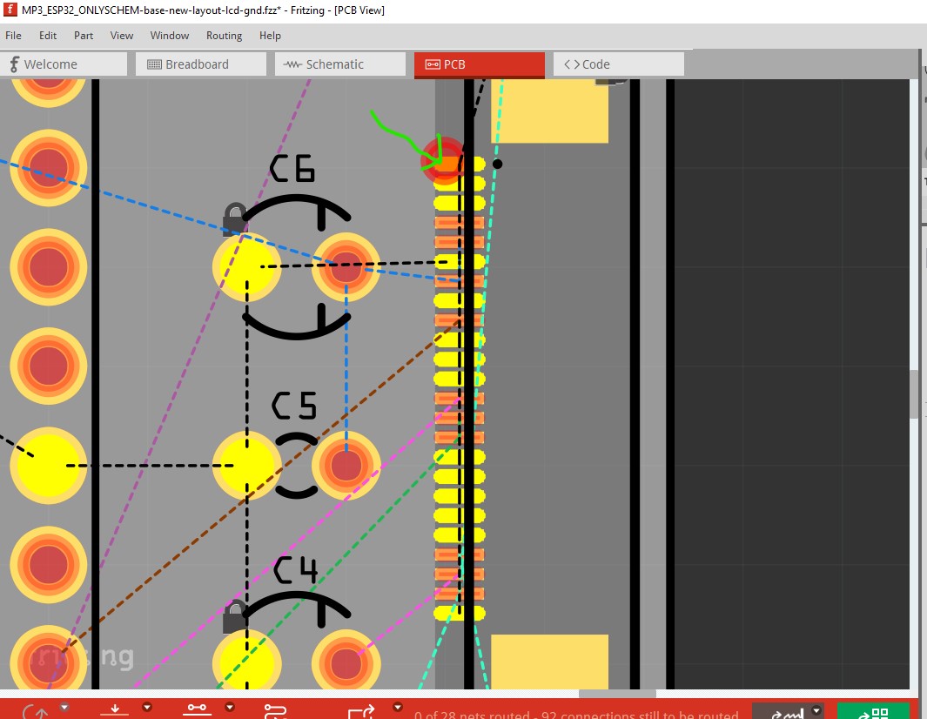Click the horizontal scrollbar below the canvas
Image resolution: width=927 pixels, height=719 pixels.
point(617,694)
